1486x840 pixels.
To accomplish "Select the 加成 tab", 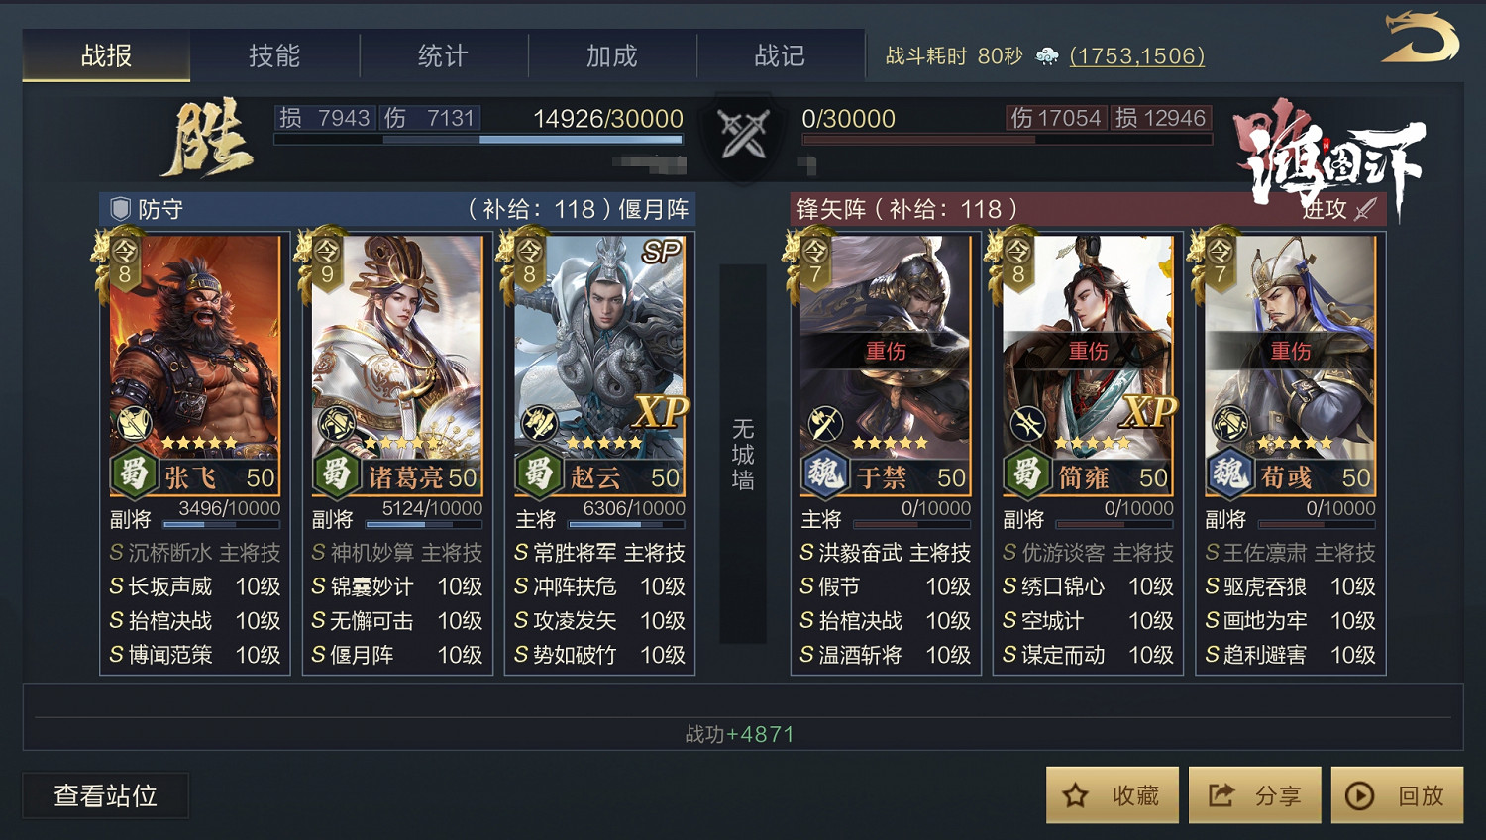I will [612, 55].
